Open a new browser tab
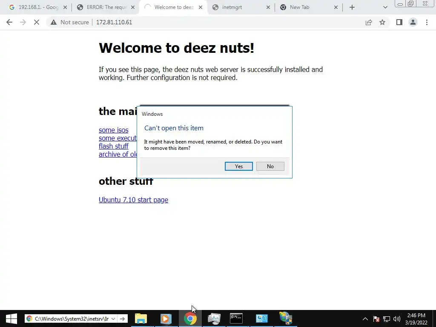This screenshot has height=327, width=436. click(352, 8)
